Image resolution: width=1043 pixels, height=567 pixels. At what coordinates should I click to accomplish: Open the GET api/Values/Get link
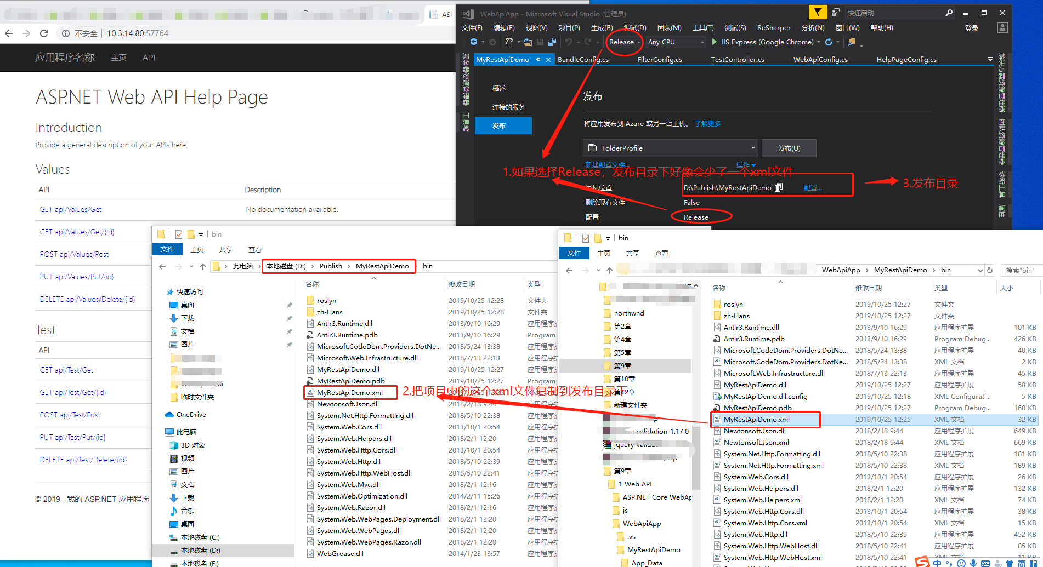tap(71, 209)
